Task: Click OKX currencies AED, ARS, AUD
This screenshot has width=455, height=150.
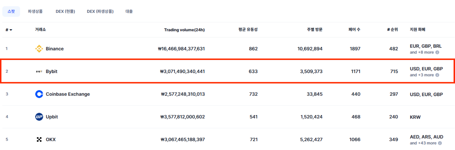Action: pos(427,137)
